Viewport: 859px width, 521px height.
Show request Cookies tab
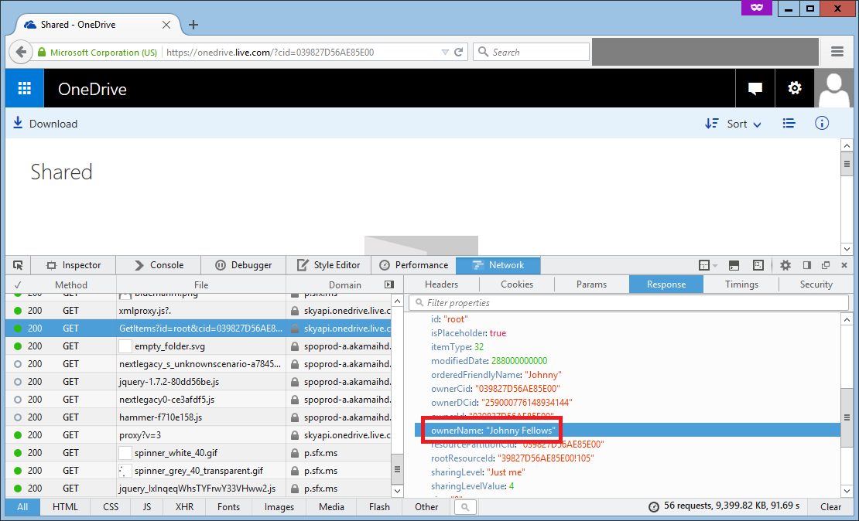[517, 284]
